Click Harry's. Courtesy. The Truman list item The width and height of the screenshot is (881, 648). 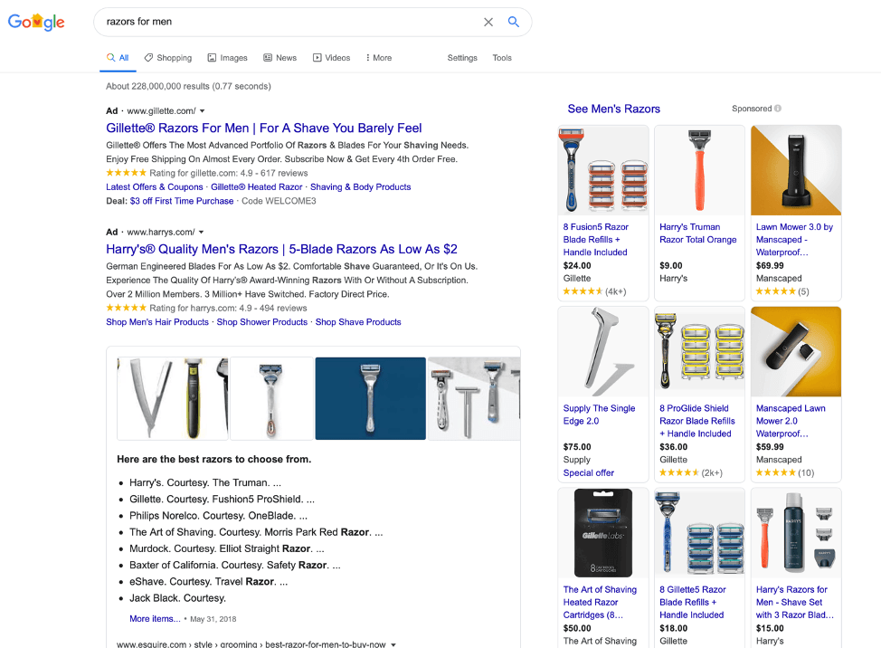click(205, 482)
